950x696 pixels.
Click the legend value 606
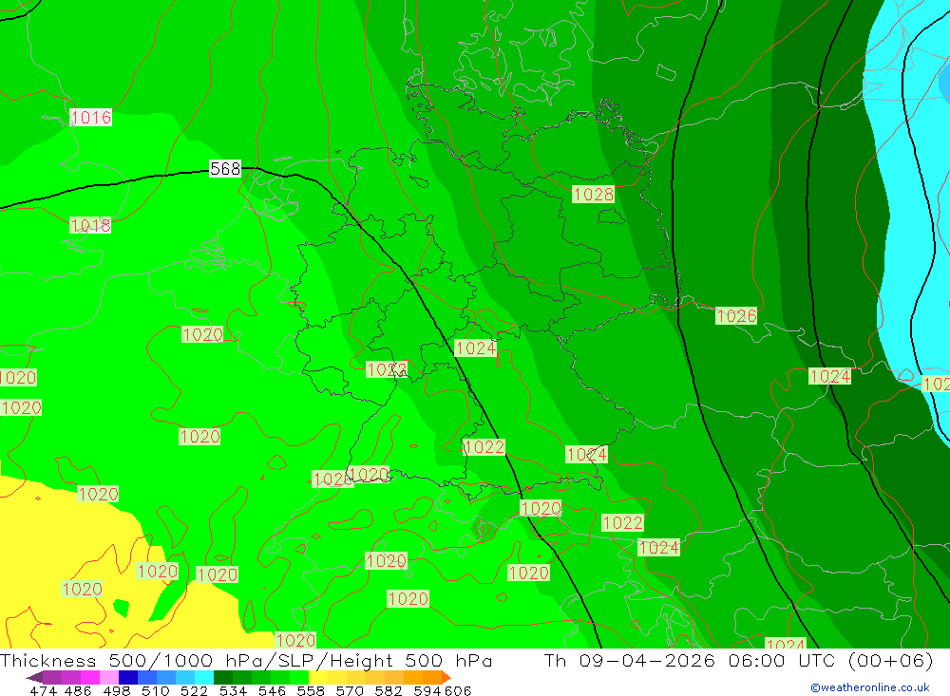pos(458,690)
